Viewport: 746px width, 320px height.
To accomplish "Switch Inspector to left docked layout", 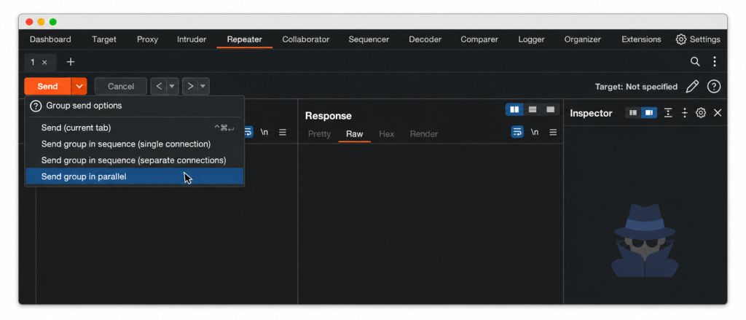I will pos(633,113).
